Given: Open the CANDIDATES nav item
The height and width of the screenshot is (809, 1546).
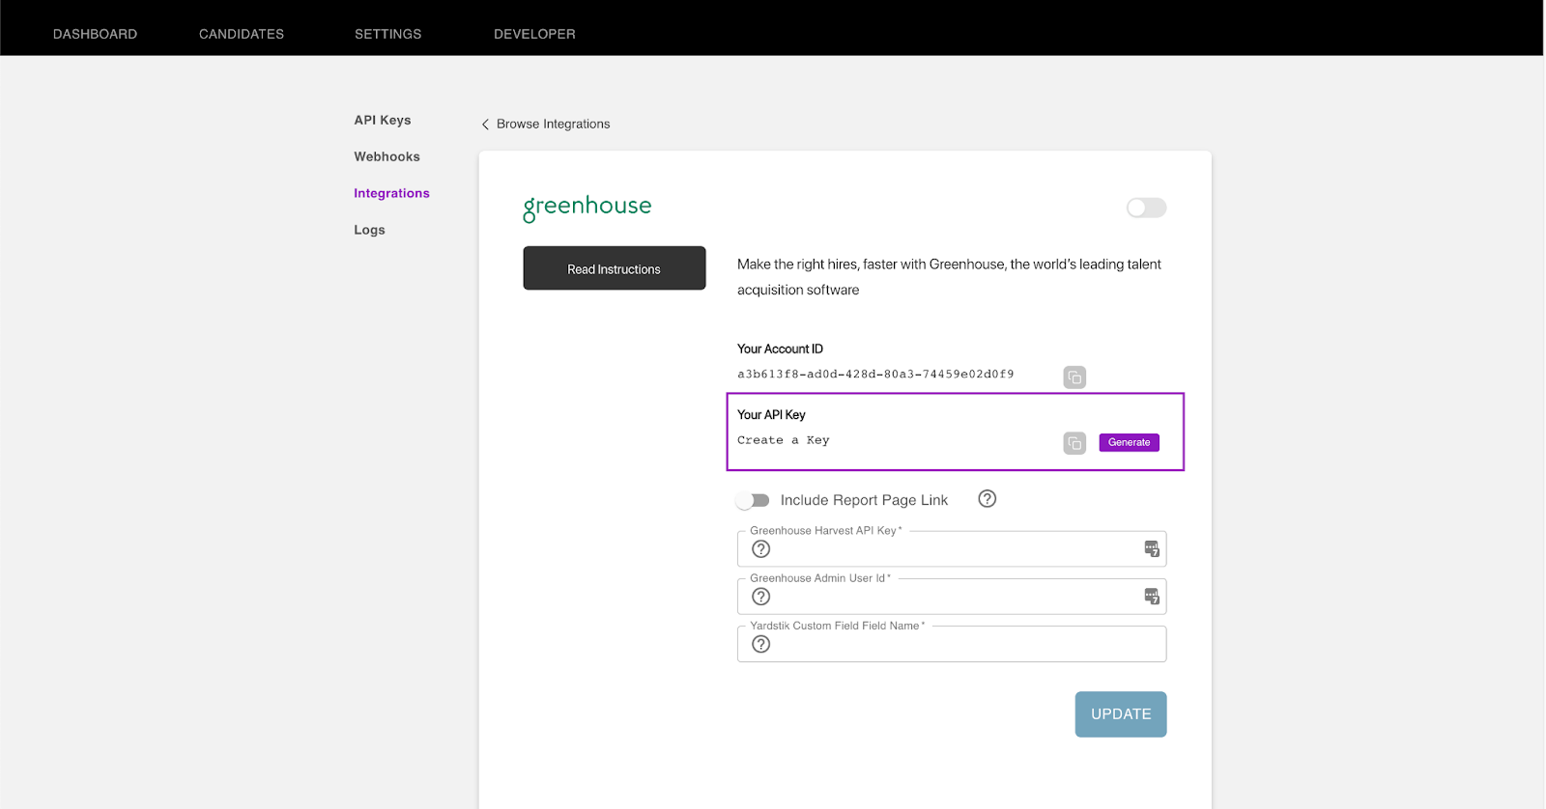Looking at the screenshot, I should [242, 34].
